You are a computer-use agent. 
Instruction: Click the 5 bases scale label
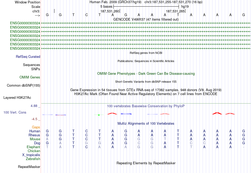point(106,7)
